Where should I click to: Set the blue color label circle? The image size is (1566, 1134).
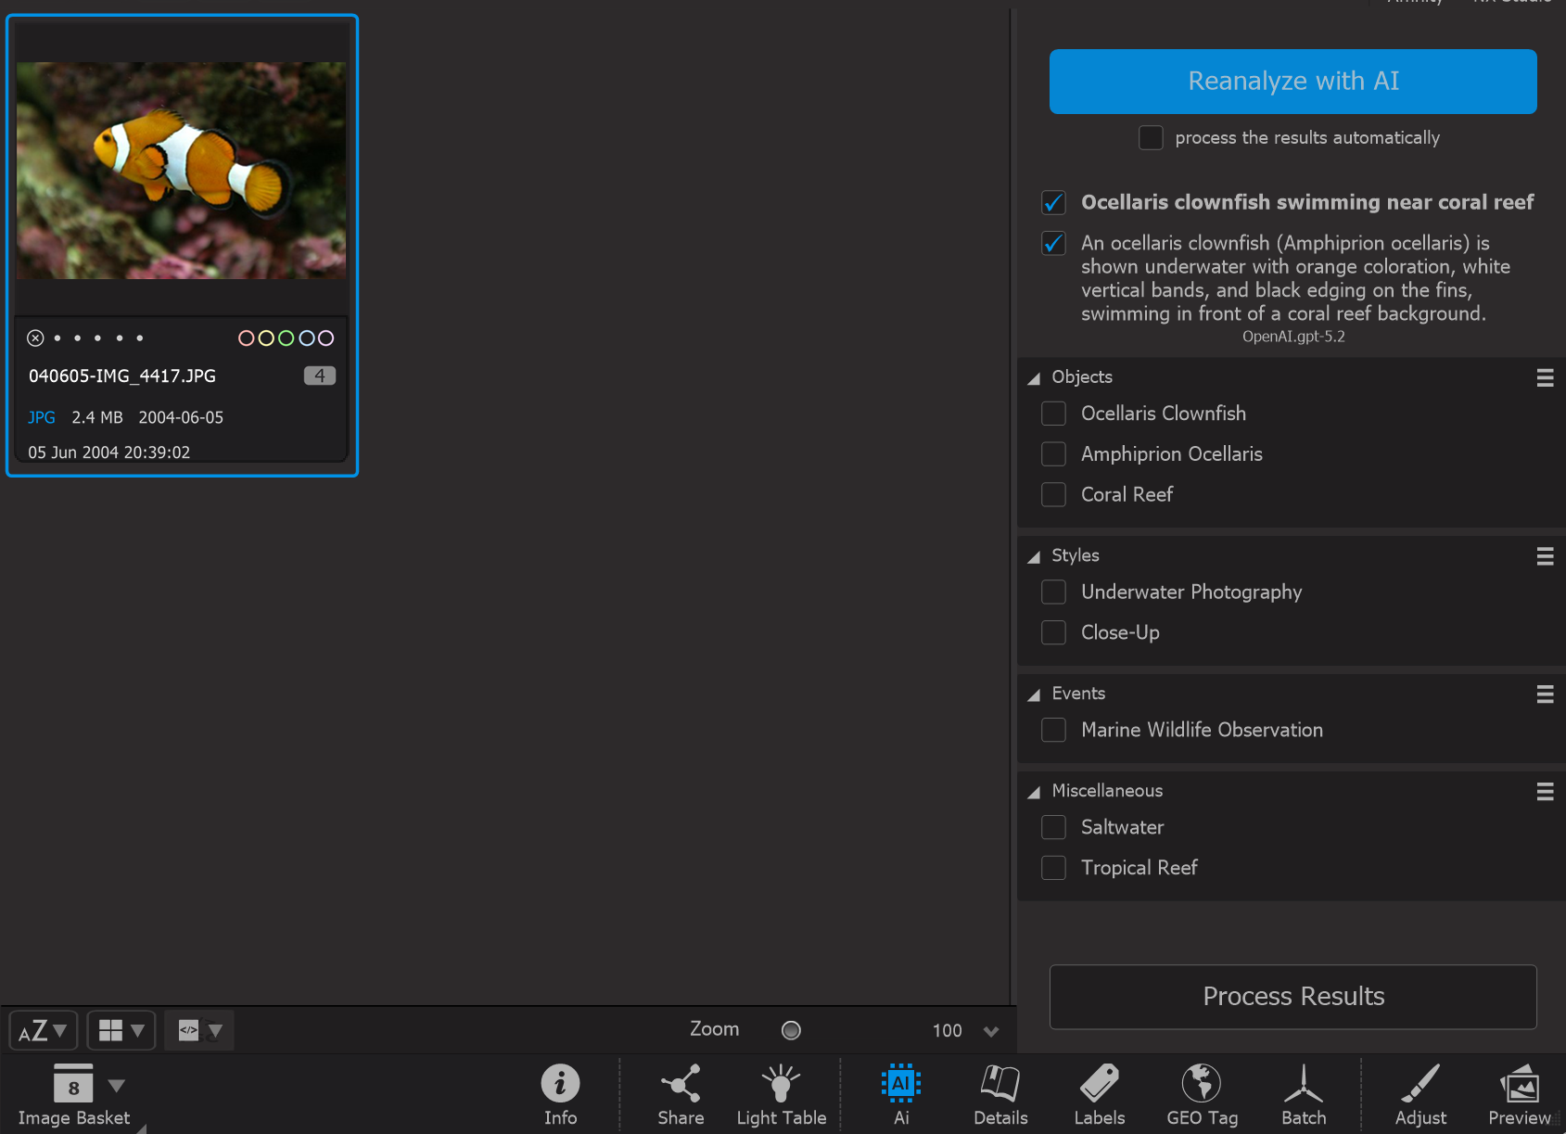pyautogui.click(x=306, y=338)
